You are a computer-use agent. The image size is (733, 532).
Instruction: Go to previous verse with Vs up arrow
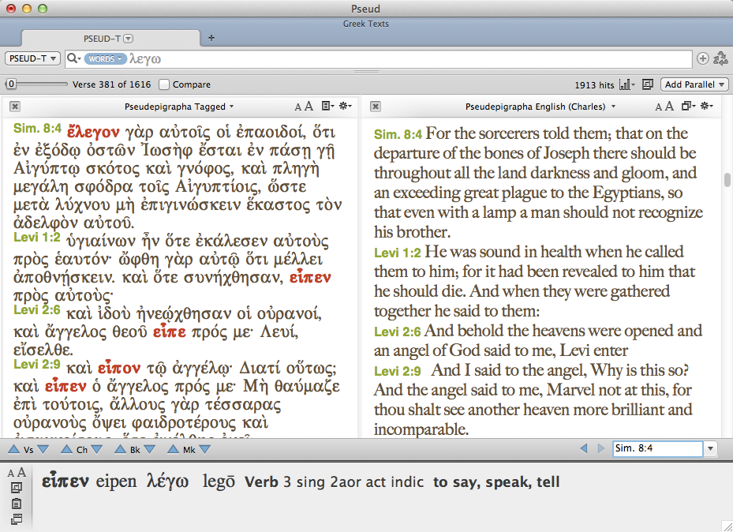point(14,449)
